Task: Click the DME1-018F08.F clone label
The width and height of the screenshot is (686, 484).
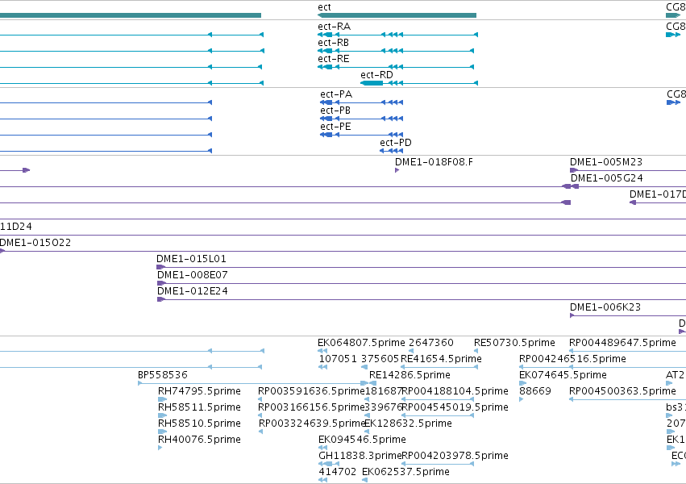Action: [x=434, y=162]
